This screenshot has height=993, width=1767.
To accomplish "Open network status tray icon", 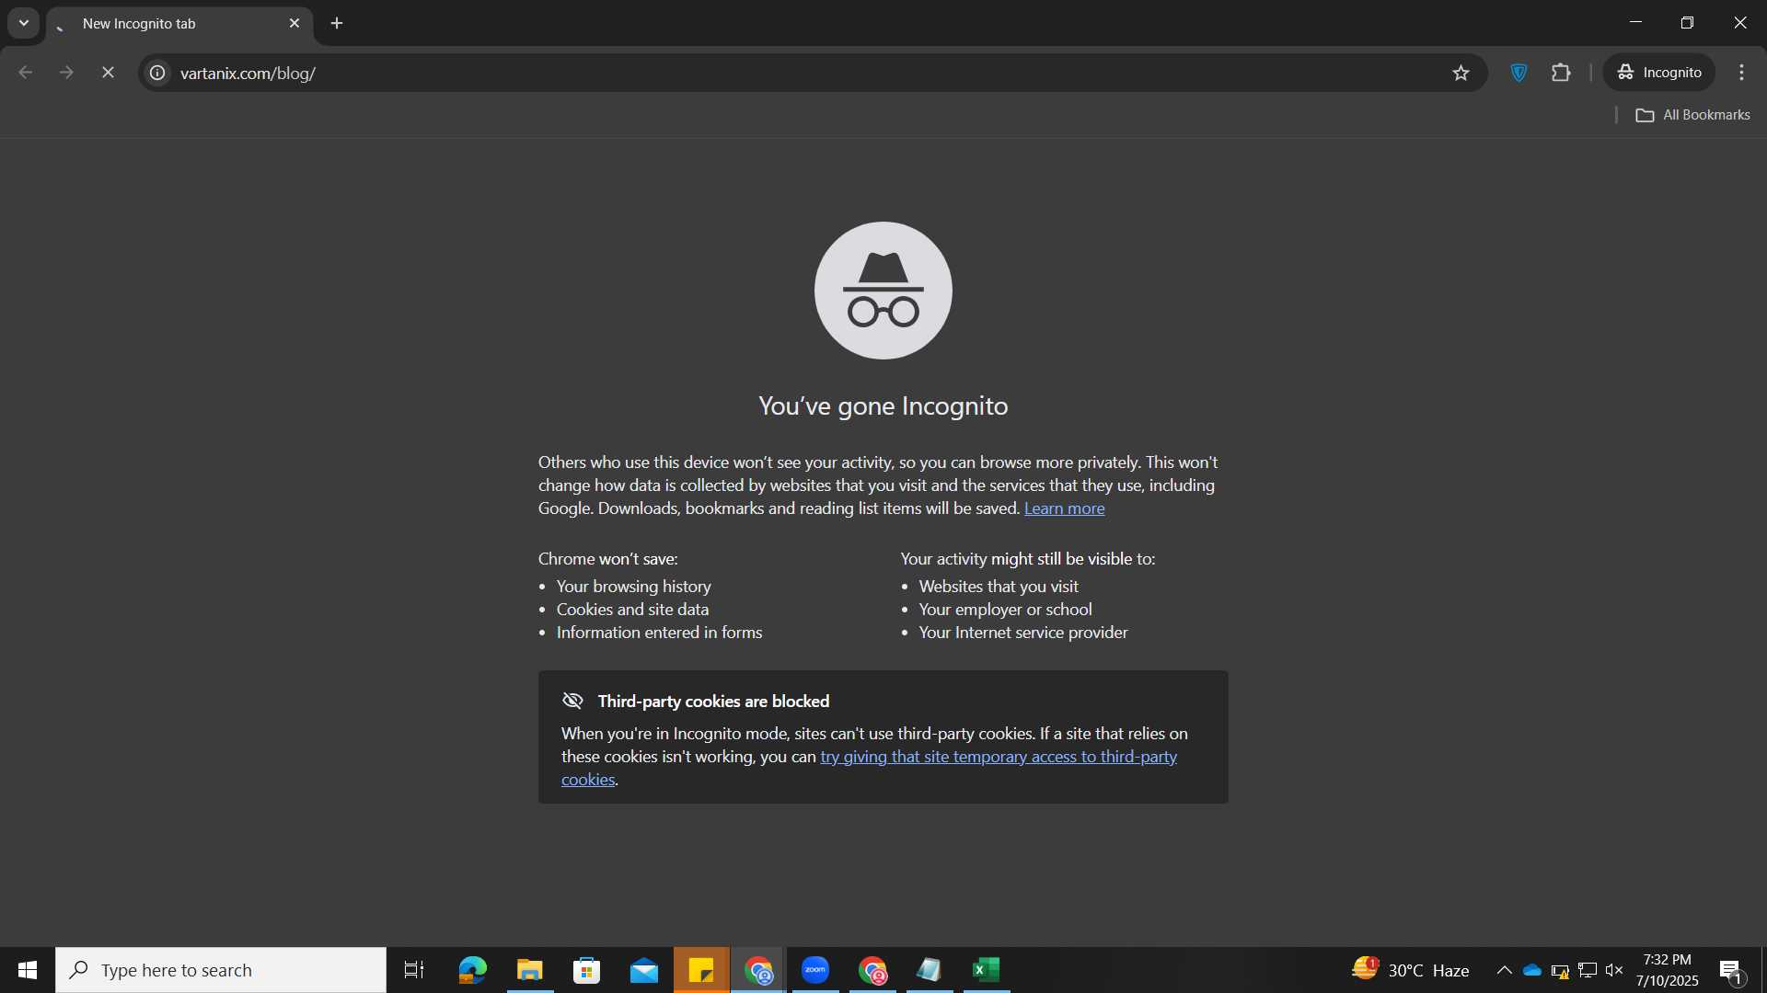I will tap(1588, 970).
